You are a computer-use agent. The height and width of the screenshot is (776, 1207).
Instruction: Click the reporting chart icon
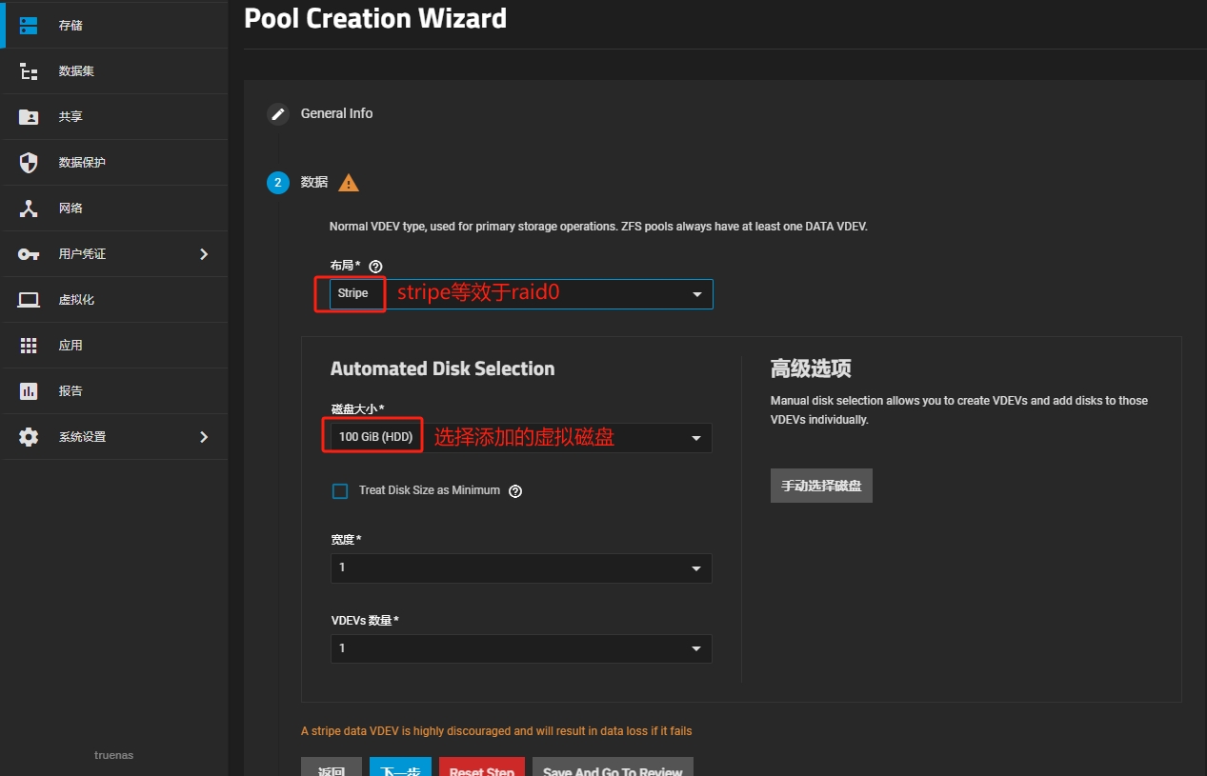pyautogui.click(x=29, y=391)
